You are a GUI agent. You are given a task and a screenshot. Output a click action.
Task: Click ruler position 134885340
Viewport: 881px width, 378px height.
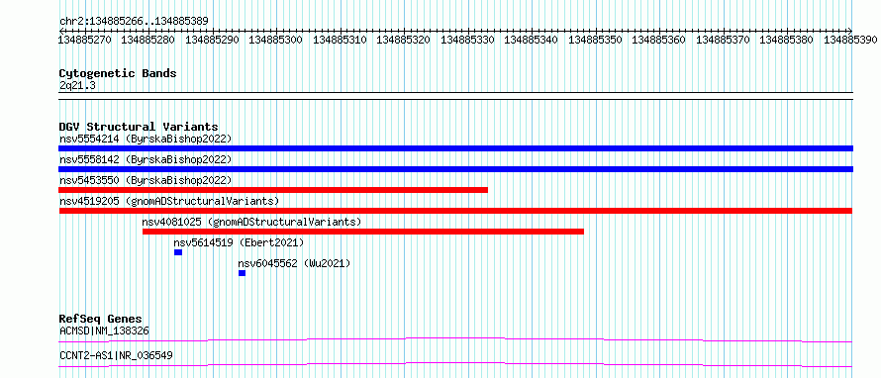pyautogui.click(x=532, y=40)
